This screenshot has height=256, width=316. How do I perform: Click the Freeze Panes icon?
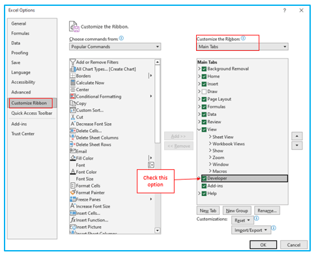click(x=73, y=199)
